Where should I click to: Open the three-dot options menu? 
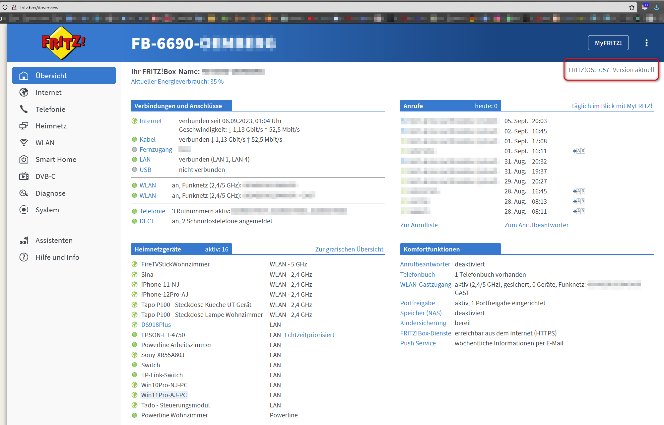point(646,43)
